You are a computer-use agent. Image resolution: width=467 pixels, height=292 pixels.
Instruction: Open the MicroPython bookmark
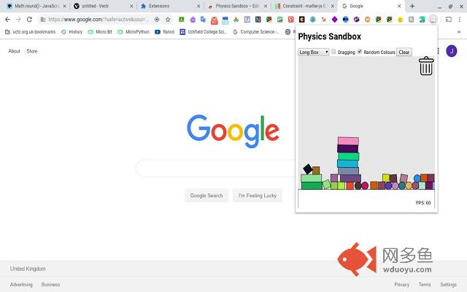pyautogui.click(x=134, y=31)
